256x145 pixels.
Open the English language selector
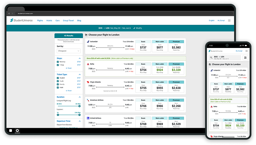coord(212,20)
